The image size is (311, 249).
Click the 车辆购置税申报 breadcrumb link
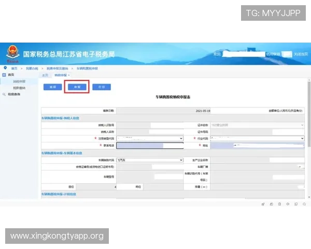coord(87,68)
